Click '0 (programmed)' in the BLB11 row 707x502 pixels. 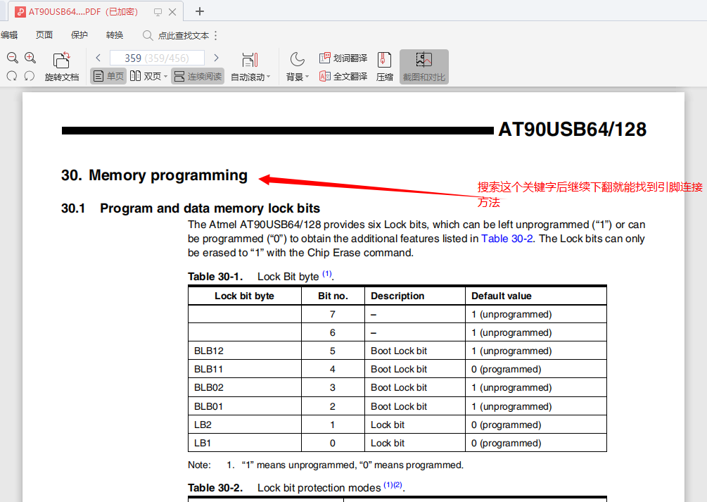(506, 369)
